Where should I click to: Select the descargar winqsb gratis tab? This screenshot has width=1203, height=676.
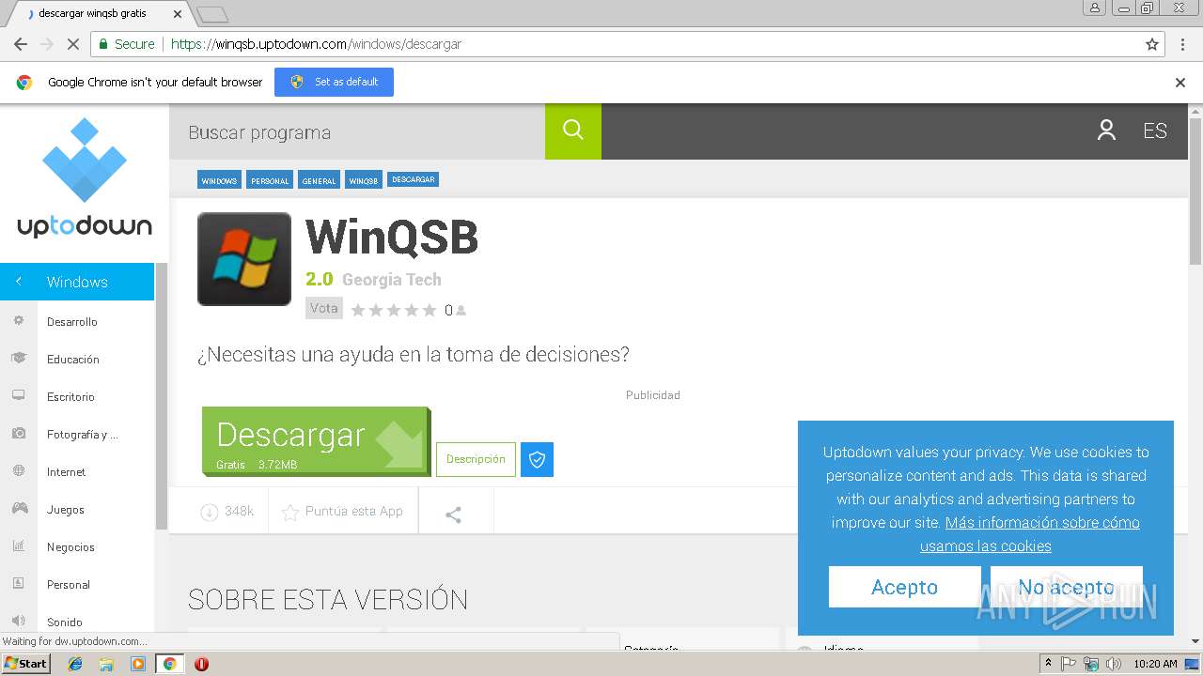[x=99, y=14]
